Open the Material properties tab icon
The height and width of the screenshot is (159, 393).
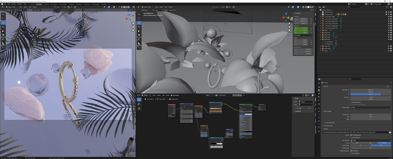319,127
